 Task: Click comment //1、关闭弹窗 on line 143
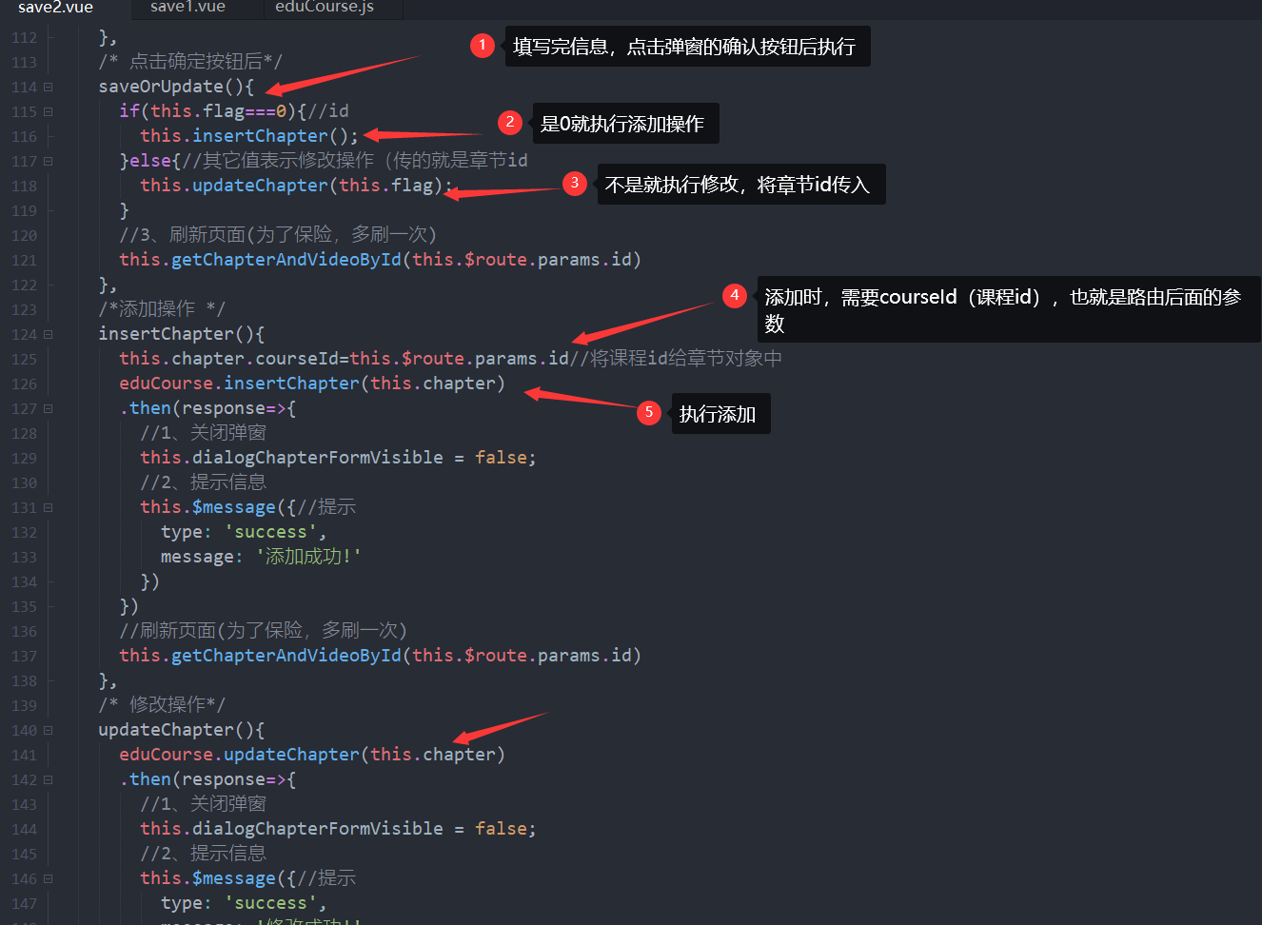[203, 804]
